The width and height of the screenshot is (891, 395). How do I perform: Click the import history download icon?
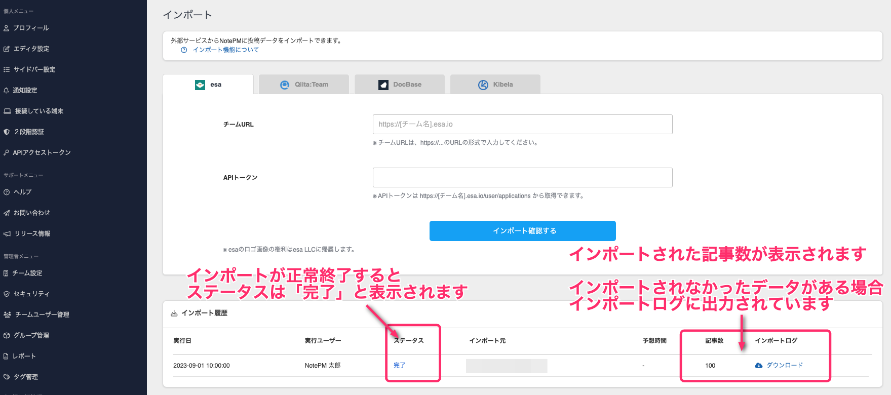click(x=174, y=313)
